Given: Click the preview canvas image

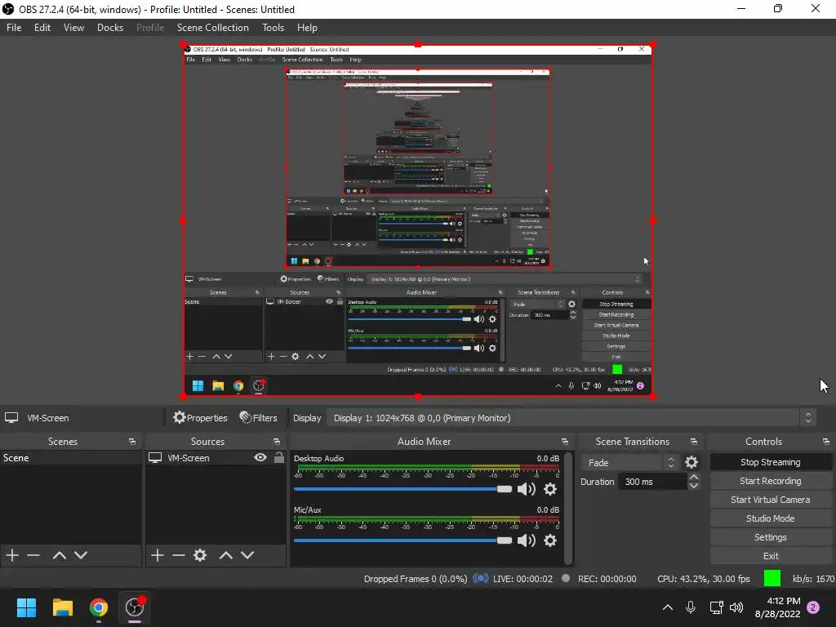Looking at the screenshot, I should [418, 220].
